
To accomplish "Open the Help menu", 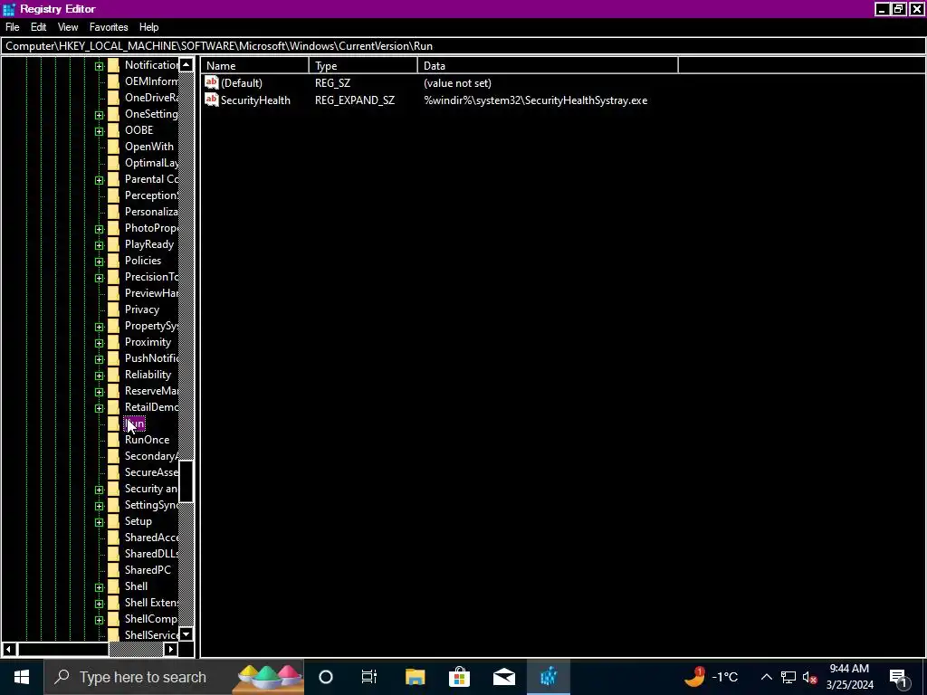I will tap(149, 27).
